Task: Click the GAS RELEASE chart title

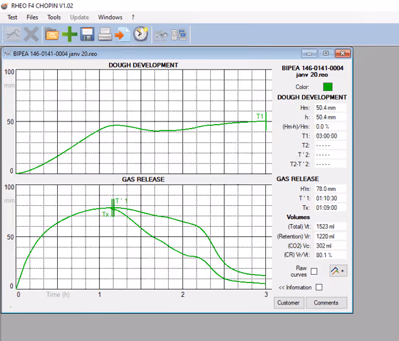Action: 143,179
